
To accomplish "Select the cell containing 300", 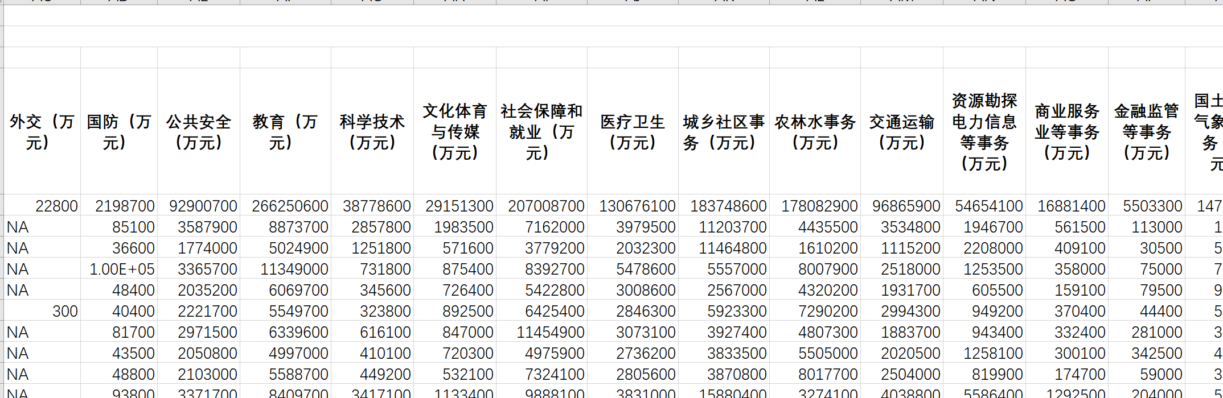I will [42, 310].
